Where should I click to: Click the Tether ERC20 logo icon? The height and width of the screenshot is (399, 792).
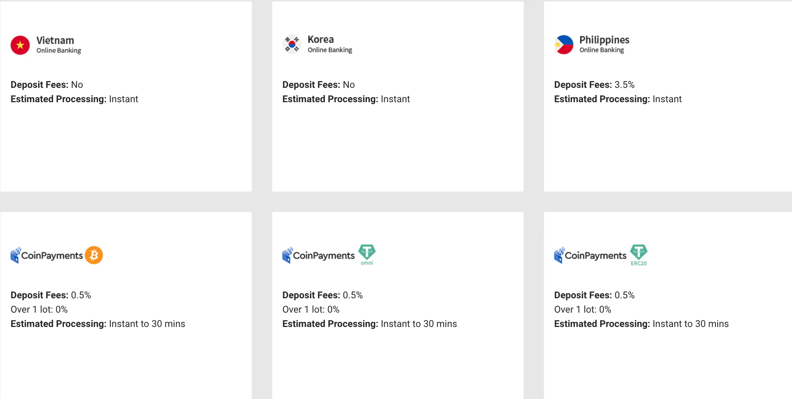(639, 255)
